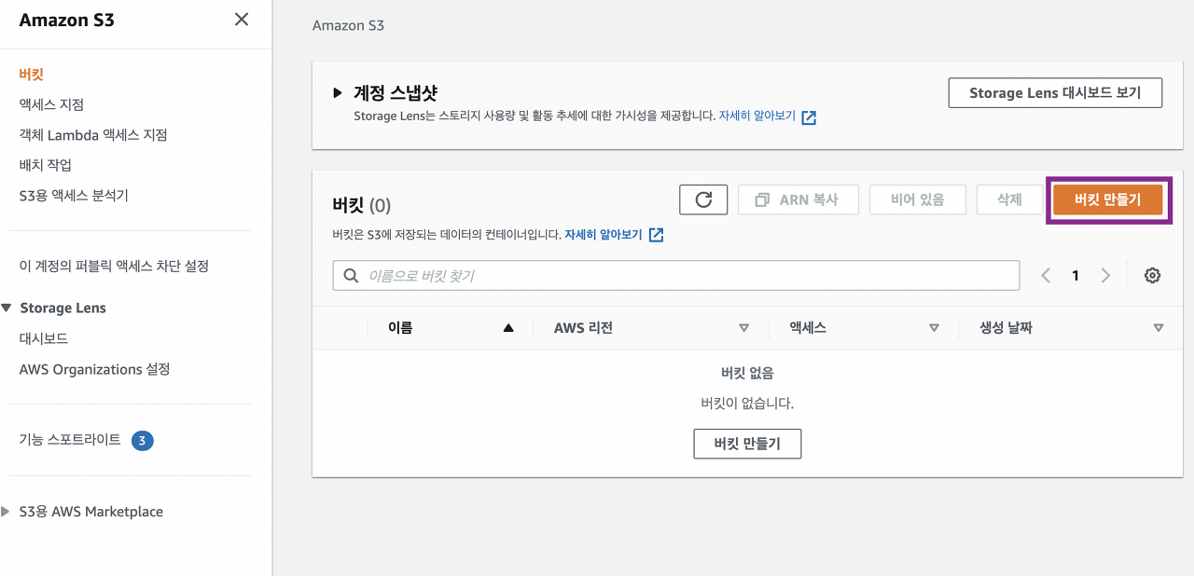1194x576 pixels.
Task: Expand the 계정 스냅샷 section
Action: 338,93
